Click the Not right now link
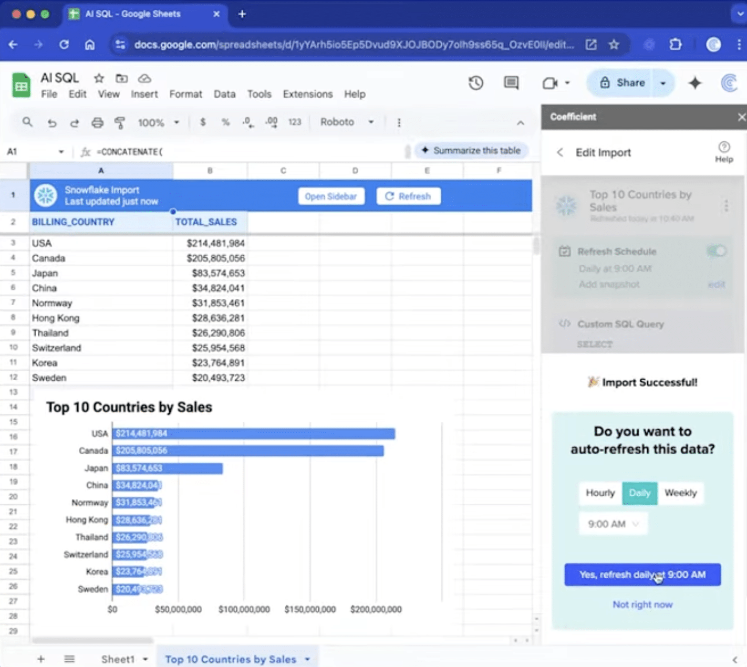The image size is (747, 667). click(x=642, y=605)
